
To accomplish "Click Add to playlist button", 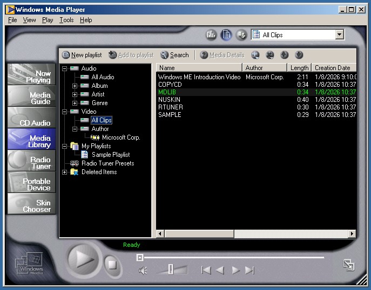I will 131,55.
